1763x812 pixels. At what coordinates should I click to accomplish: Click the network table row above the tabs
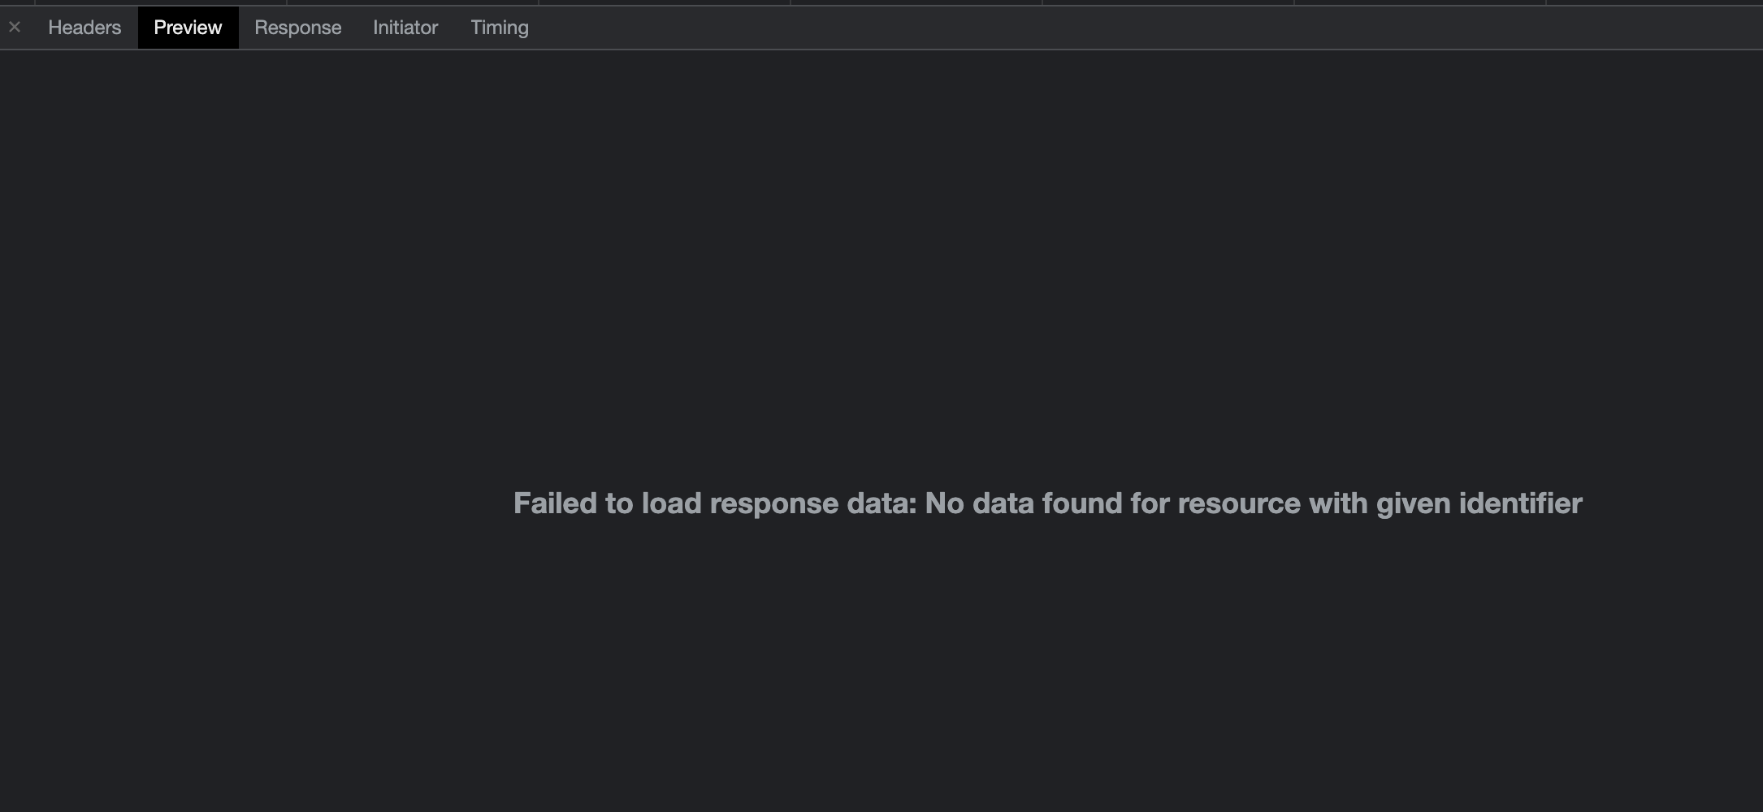tap(881, 3)
